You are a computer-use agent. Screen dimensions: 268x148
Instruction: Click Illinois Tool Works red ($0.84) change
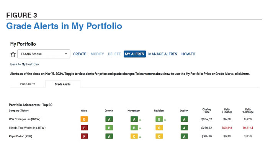(x=227, y=128)
